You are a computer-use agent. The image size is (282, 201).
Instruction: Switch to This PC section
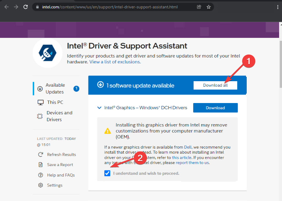tap(55, 102)
